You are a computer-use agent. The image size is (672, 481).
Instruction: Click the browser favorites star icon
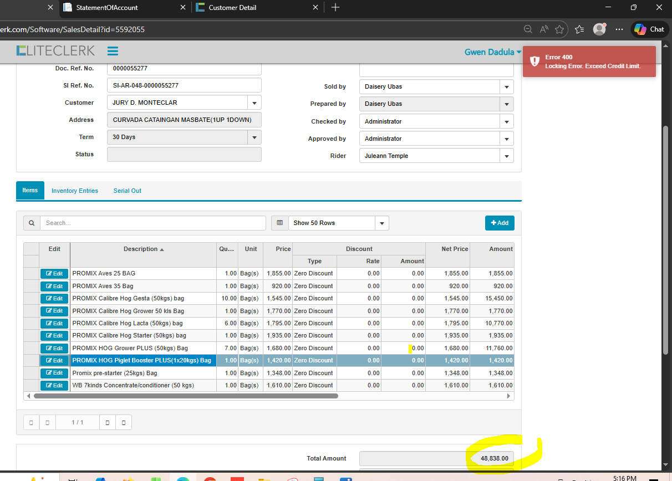[x=559, y=29]
